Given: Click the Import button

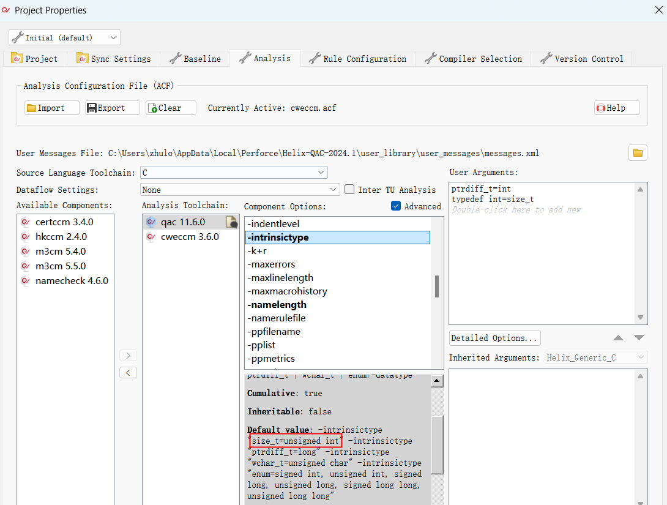Looking at the screenshot, I should tap(52, 108).
